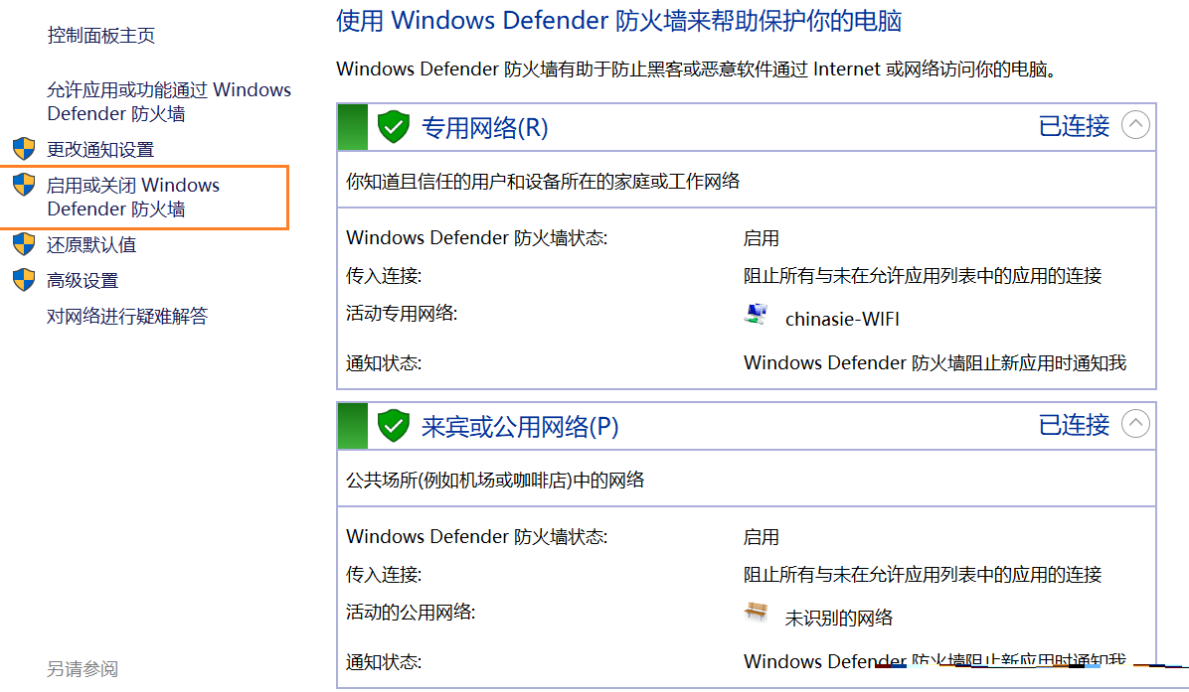Image resolution: width=1189 pixels, height=692 pixels.
Task: Open 高级设置 for the firewall
Action: pos(83,281)
